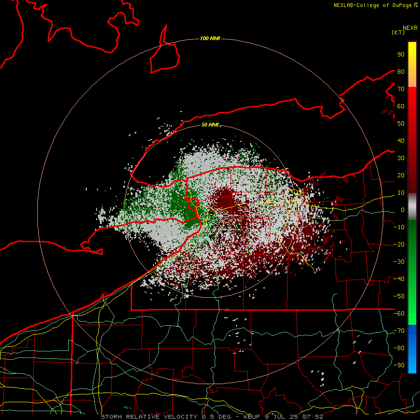Image resolution: width=420 pixels, height=420 pixels.
Task: Click the 10 value on the velocity scale
Action: (401, 193)
